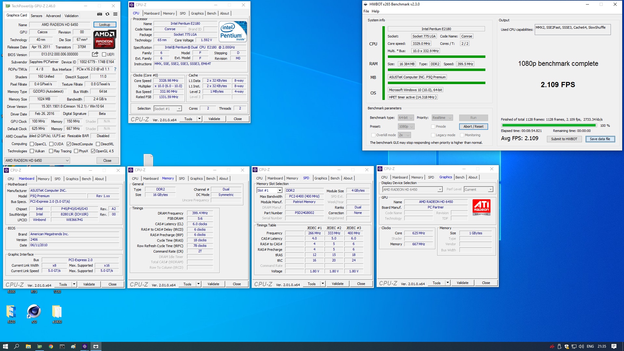Toggle the OpenCL checkbox
624x351 pixels.
coord(32,144)
